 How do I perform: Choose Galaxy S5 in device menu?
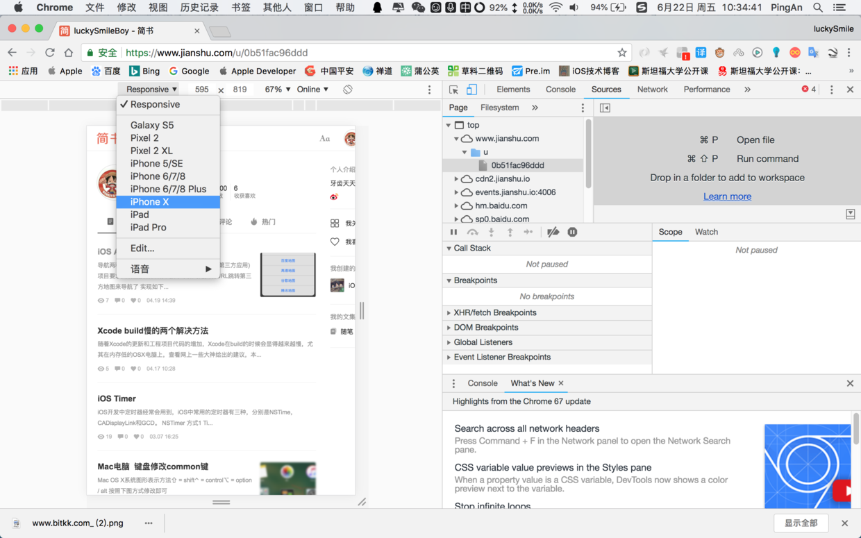coord(168,126)
